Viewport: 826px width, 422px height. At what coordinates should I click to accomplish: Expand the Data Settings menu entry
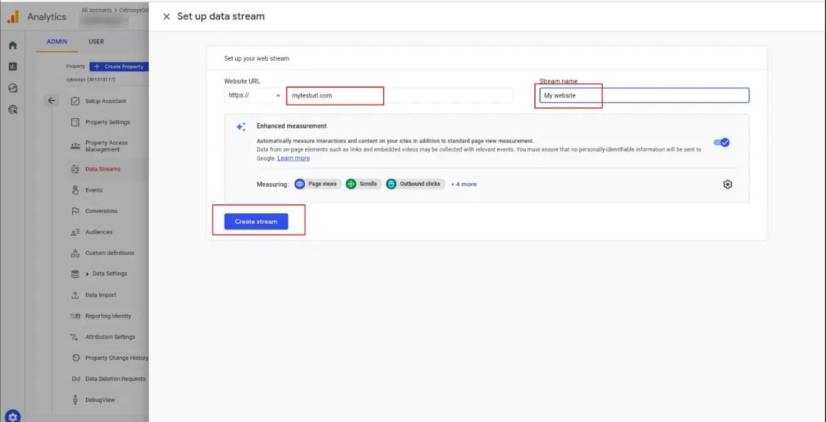(x=110, y=273)
